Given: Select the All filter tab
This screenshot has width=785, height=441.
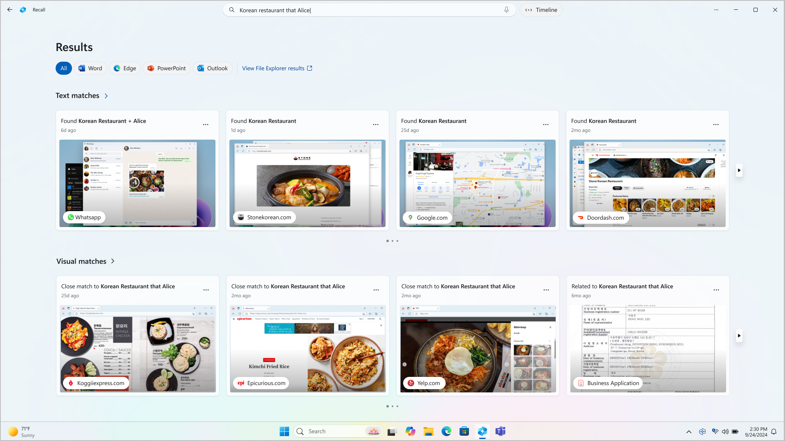Looking at the screenshot, I should pyautogui.click(x=64, y=68).
